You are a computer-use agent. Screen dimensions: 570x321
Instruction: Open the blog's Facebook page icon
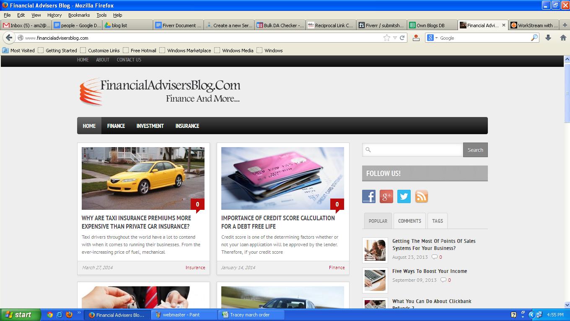coord(369,196)
